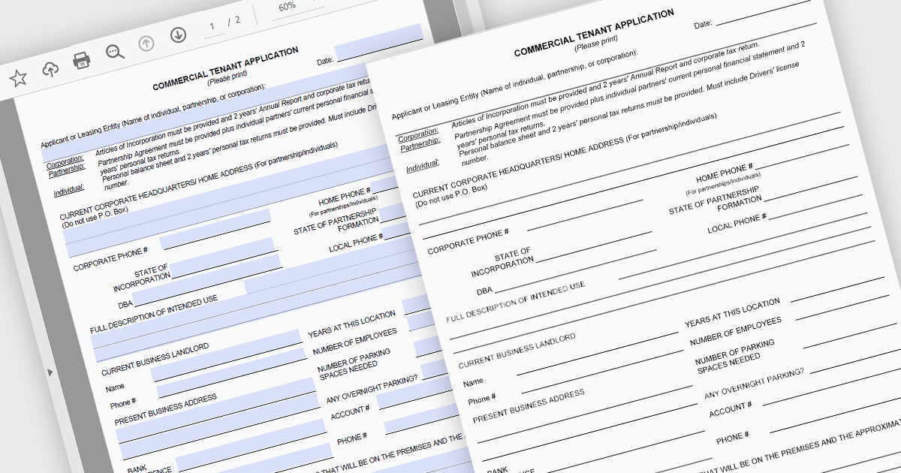The height and width of the screenshot is (473, 901).
Task: Open the 60% zoom level dropdown
Action: 287,6
